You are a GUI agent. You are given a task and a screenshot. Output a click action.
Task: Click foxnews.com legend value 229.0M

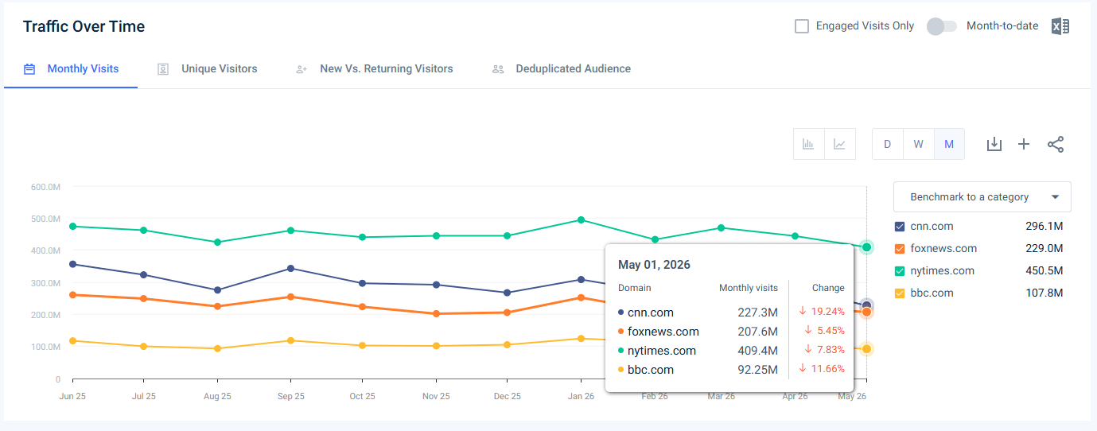click(x=1044, y=248)
